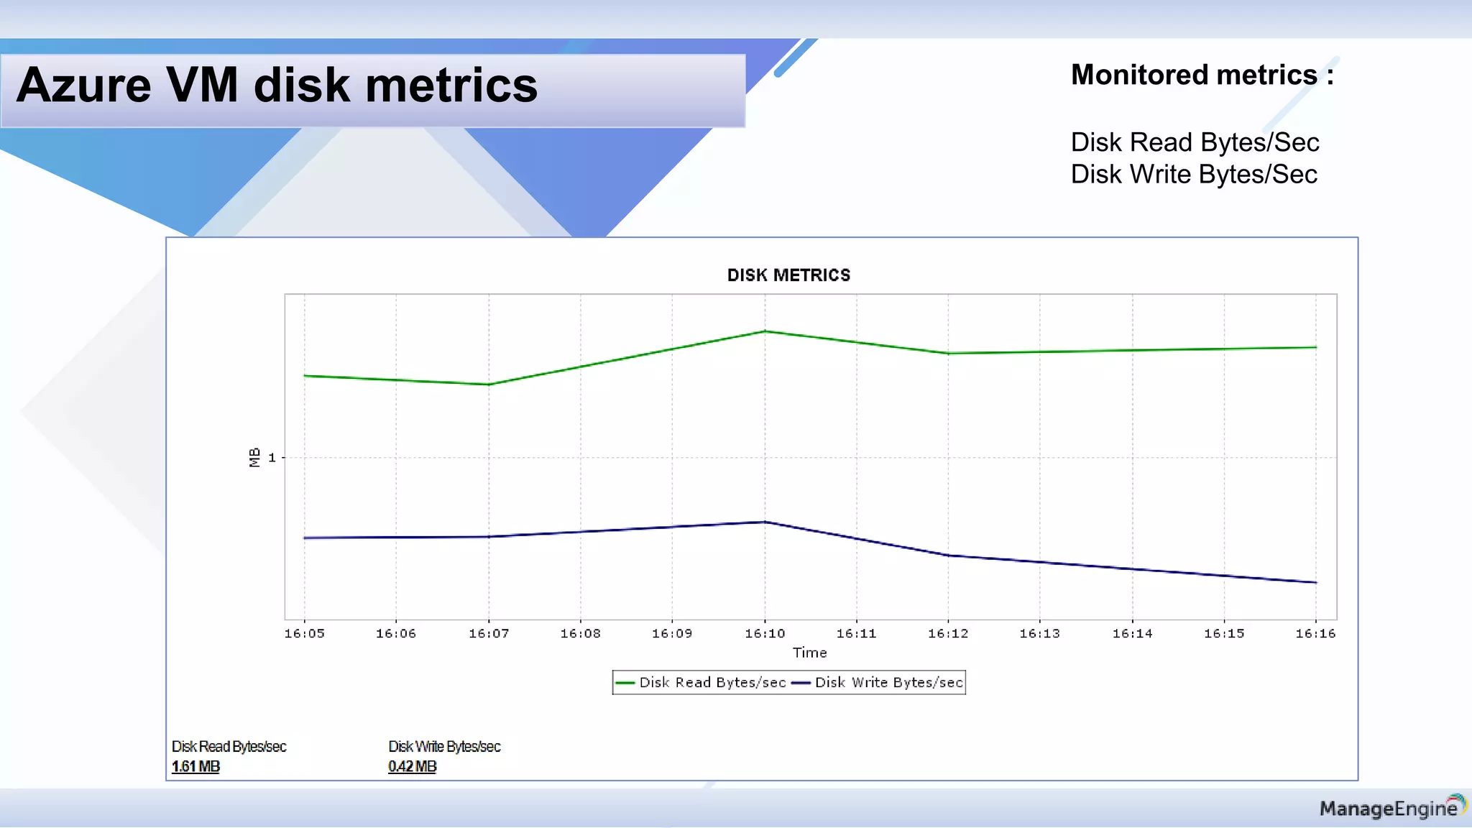Click the blue Disk Write Bytes/sec legend entry
This screenshot has height=828, width=1472.
(877, 682)
